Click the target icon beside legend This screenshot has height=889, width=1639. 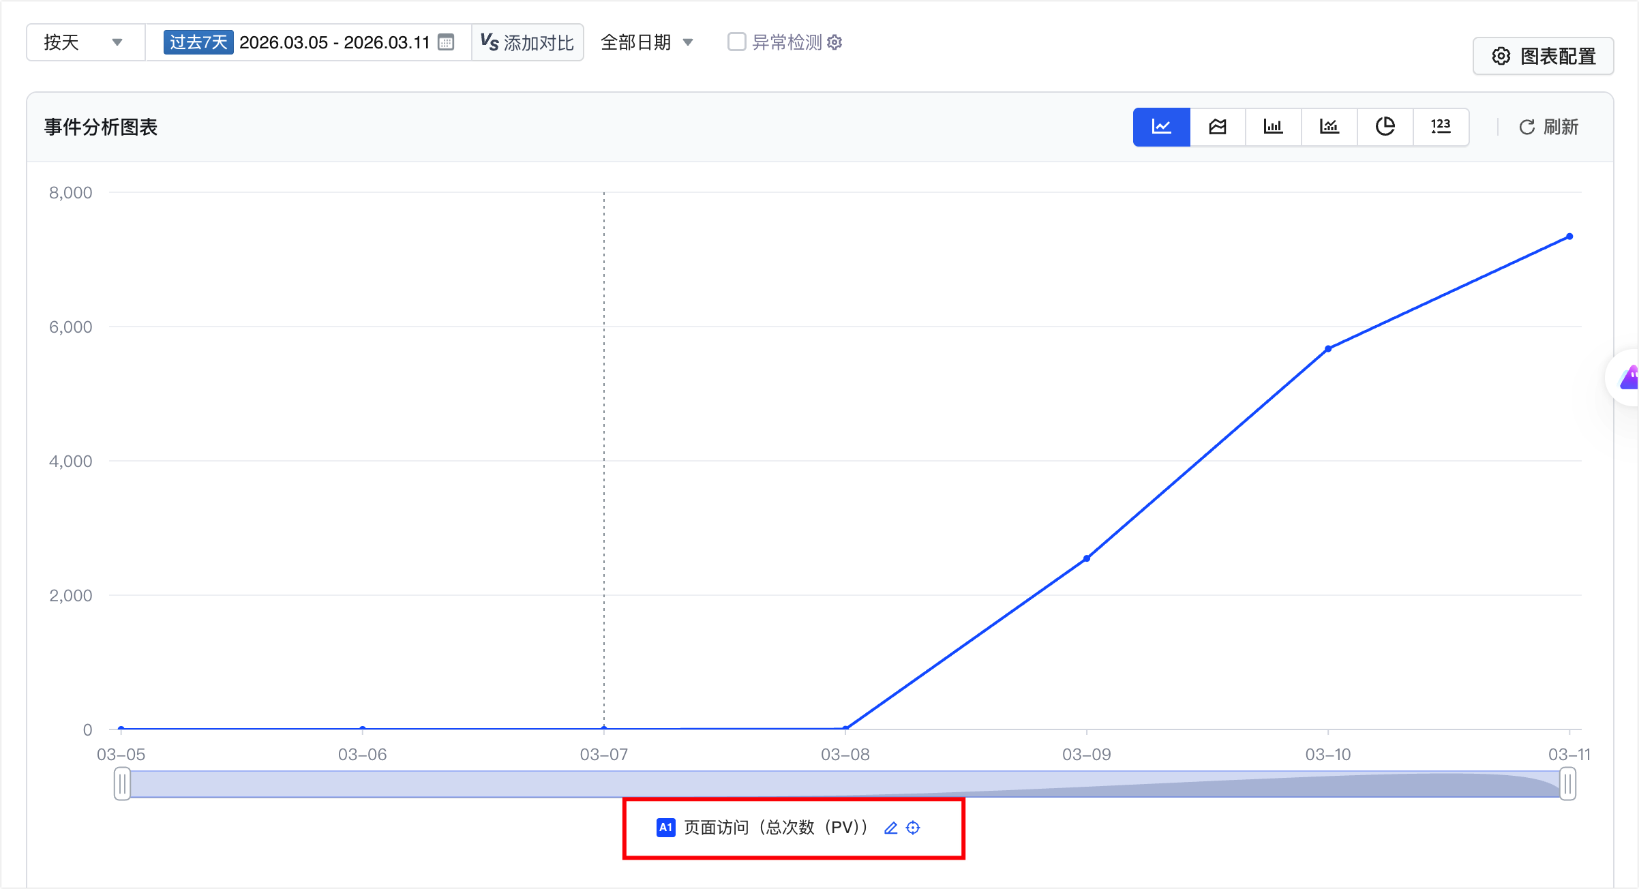(913, 828)
